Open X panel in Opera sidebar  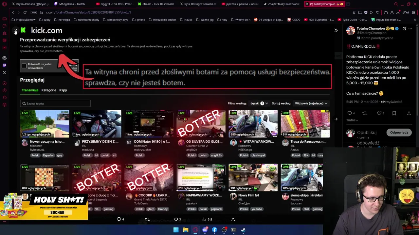pyautogui.click(x=4, y=72)
